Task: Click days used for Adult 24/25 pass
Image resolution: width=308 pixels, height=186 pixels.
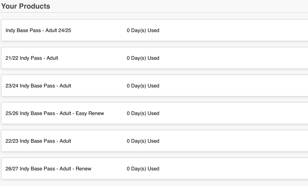Action: pyautogui.click(x=143, y=30)
